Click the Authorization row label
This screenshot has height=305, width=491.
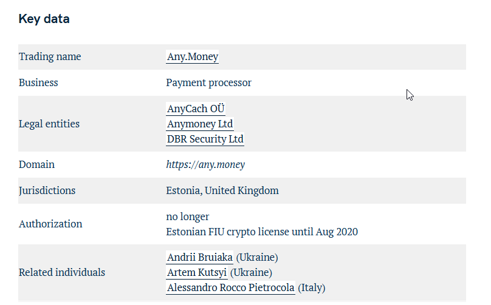[x=50, y=224]
